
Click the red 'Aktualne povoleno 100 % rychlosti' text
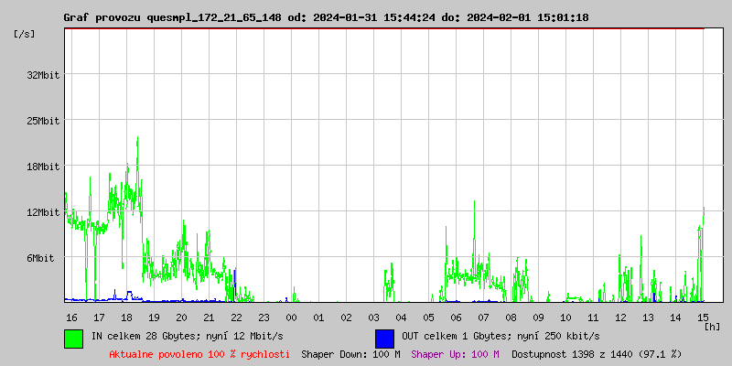tap(199, 353)
